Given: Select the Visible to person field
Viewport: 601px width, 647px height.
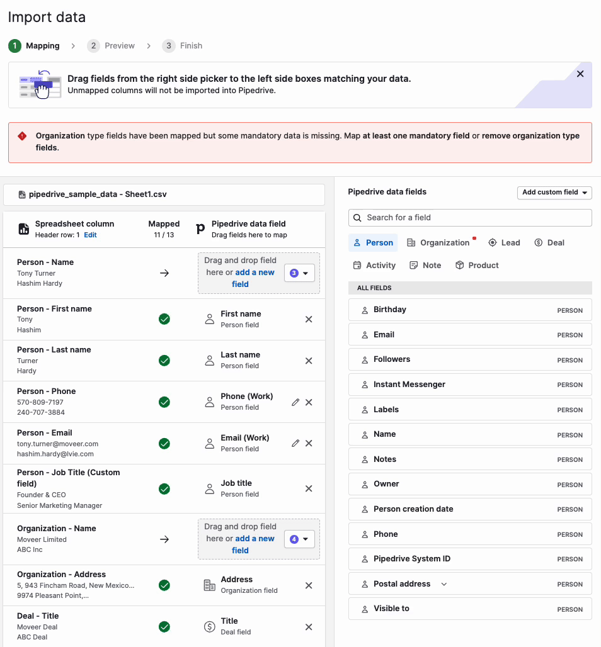Looking at the screenshot, I should click(x=470, y=609).
